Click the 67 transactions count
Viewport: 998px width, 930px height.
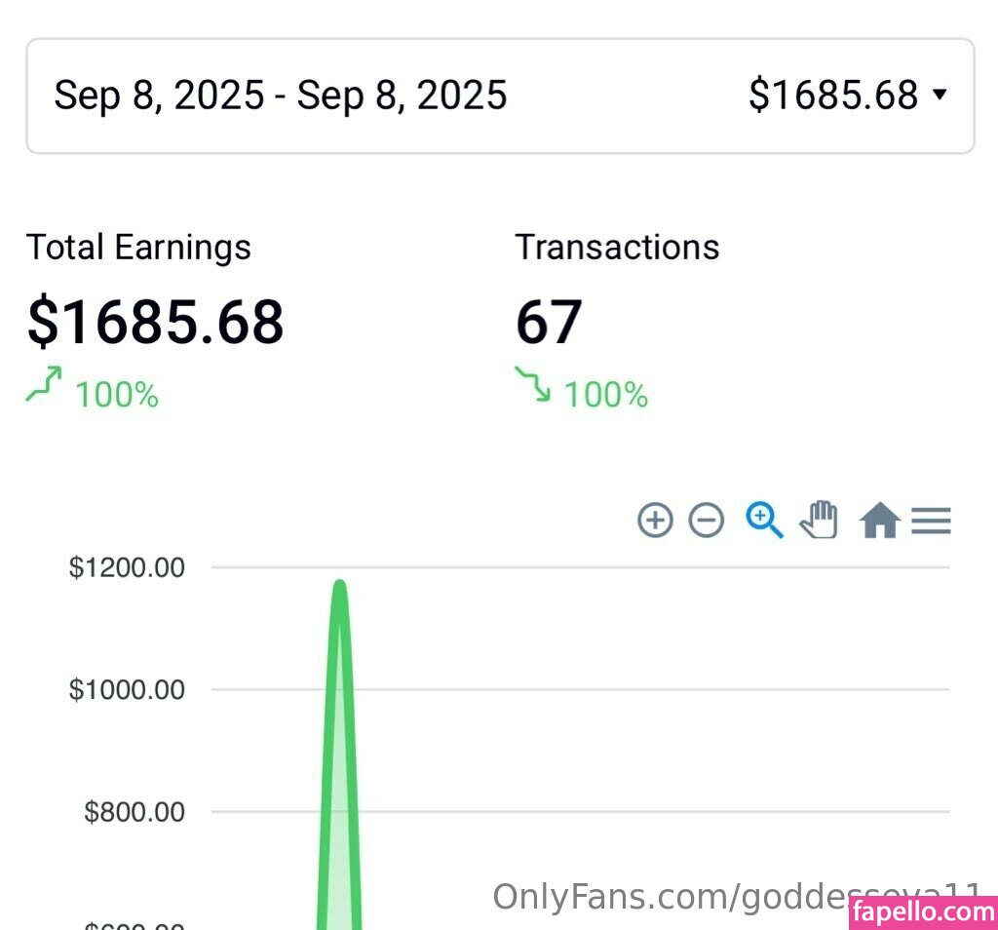pos(549,323)
